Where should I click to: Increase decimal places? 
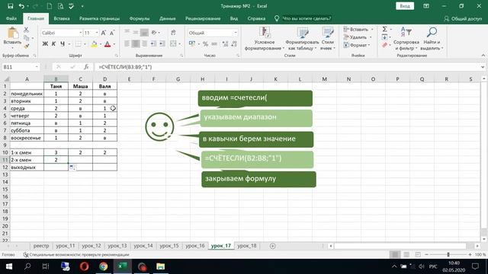(x=226, y=44)
